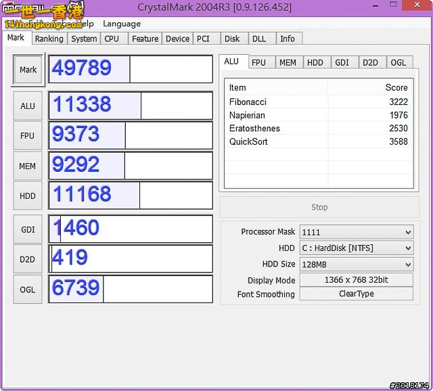Select the QuickSort score row
The height and width of the screenshot is (391, 433).
tap(318, 142)
